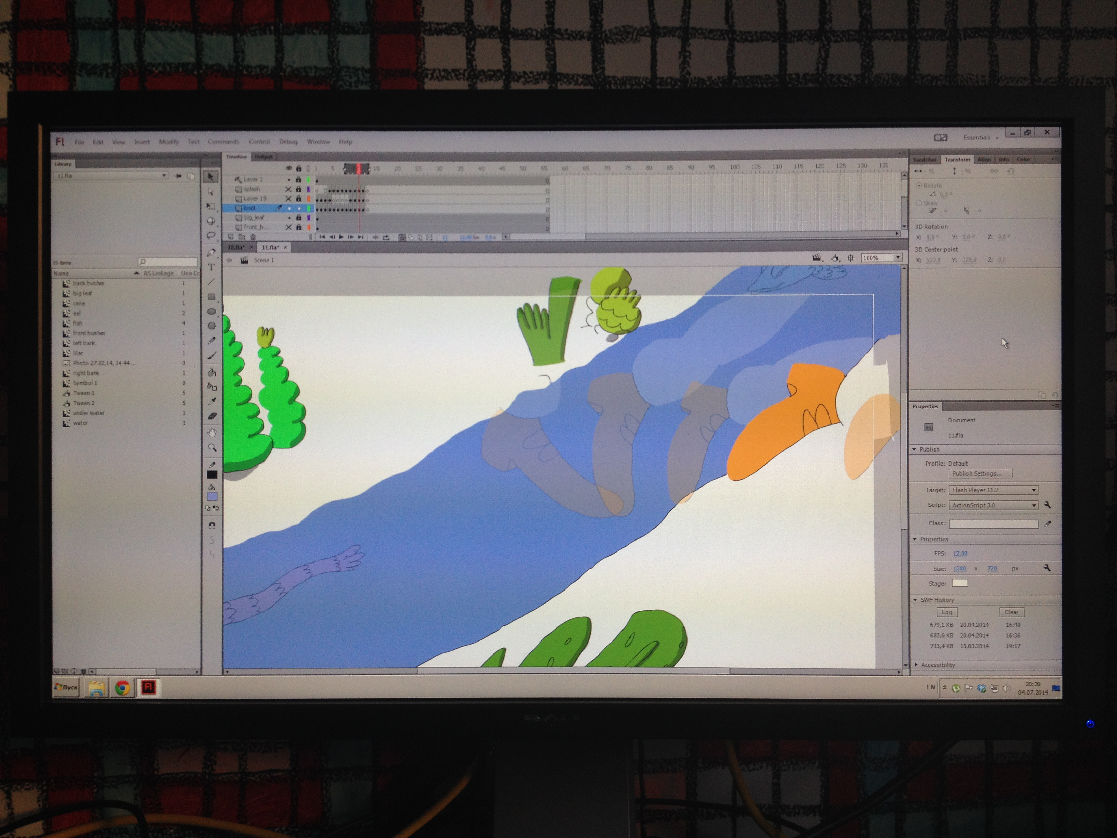Open the Essentials workspace dropdown
Image resolution: width=1117 pixels, height=838 pixels.
[x=981, y=137]
